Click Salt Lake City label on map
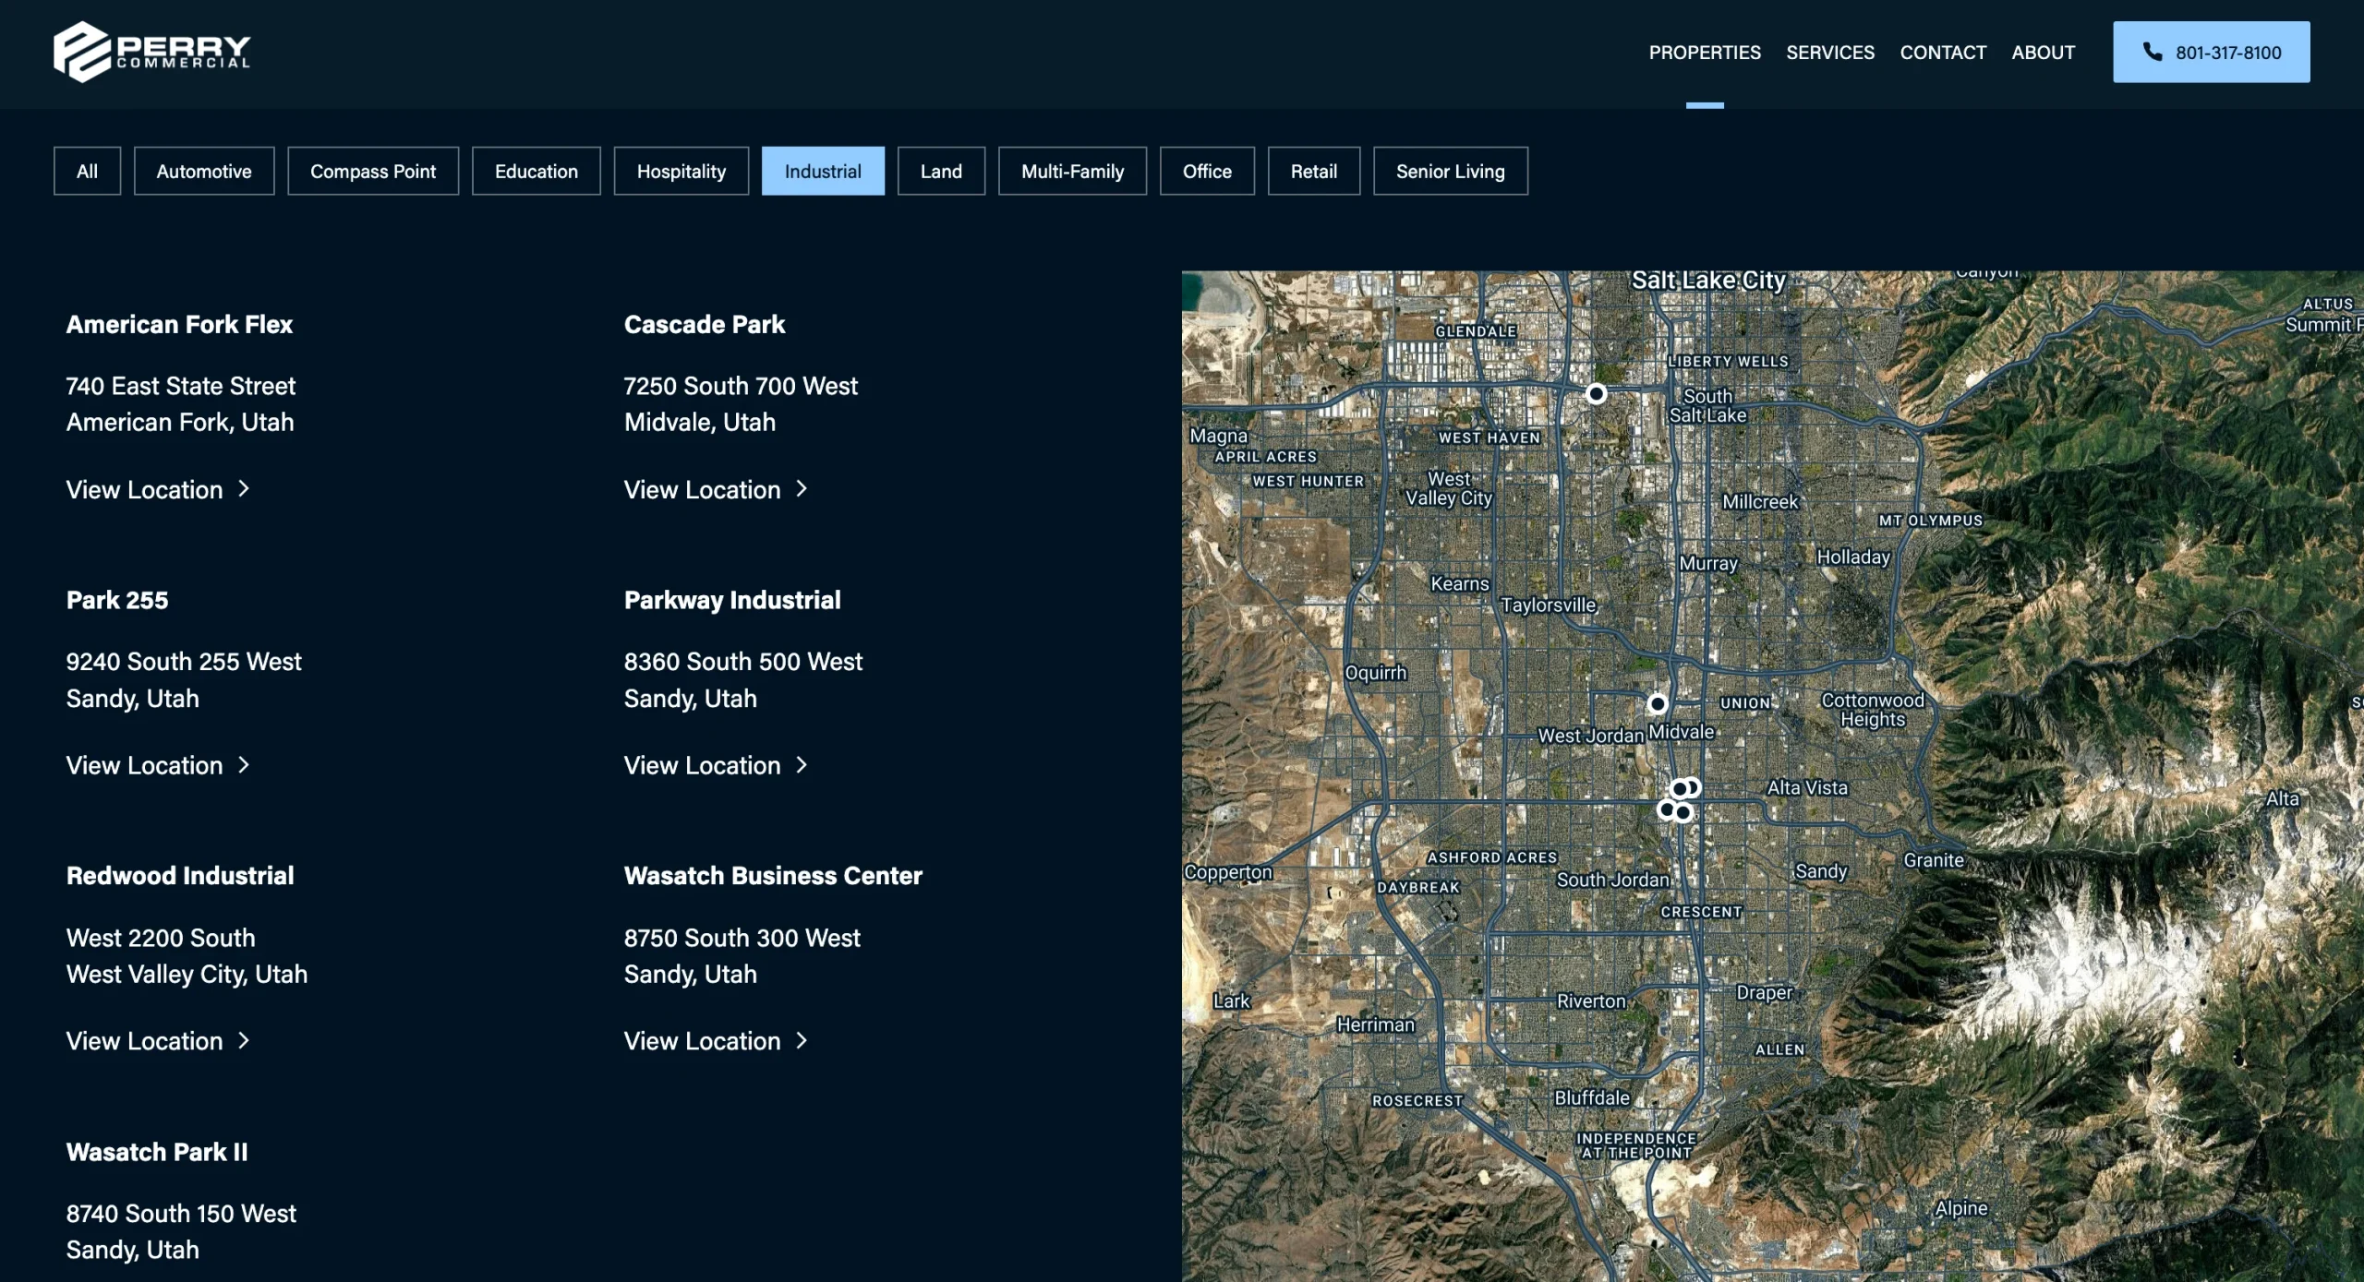The width and height of the screenshot is (2364, 1282). click(1708, 280)
